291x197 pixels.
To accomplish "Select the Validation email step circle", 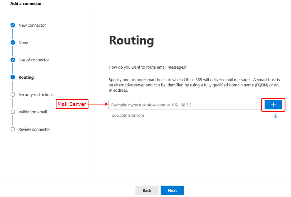I will (x=13, y=112).
